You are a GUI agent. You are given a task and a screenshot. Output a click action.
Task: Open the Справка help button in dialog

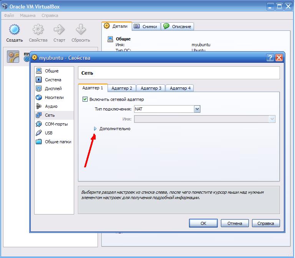pos(266,223)
